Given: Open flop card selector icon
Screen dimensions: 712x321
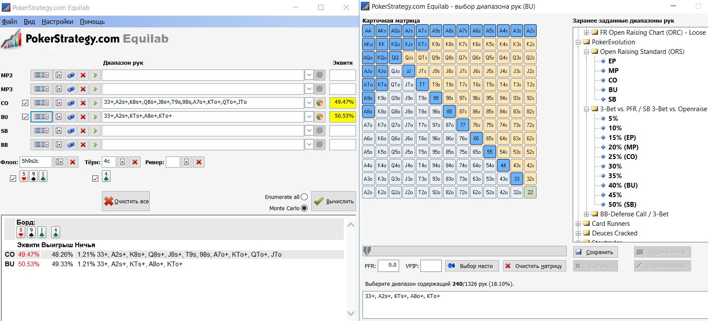Looking at the screenshot, I should pyautogui.click(x=60, y=162).
